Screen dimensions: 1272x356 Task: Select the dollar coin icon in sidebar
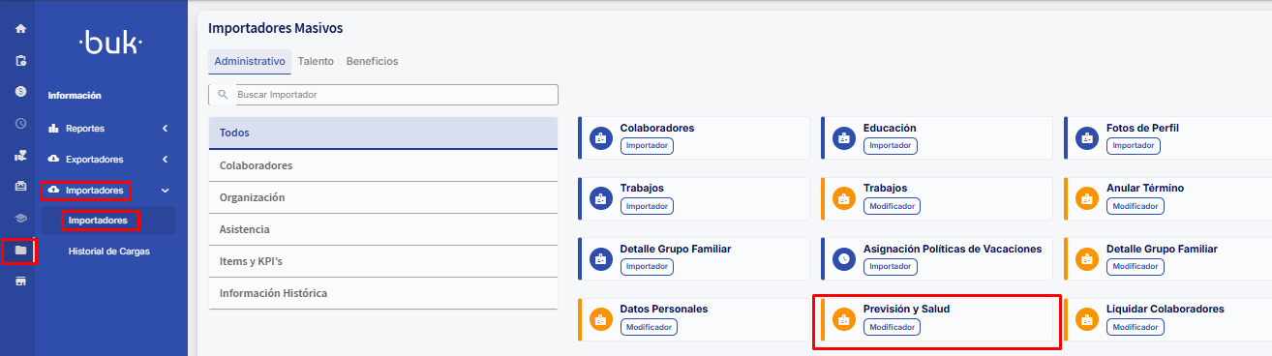[20, 91]
